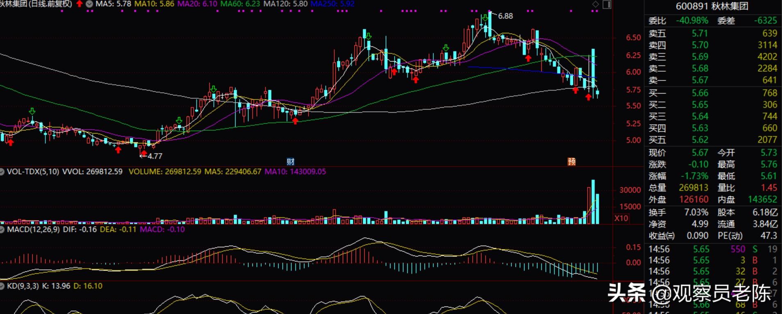Screen dimensions: 782x314
Task: Click the 换手 turnover value 7.03%
Action: coord(696,213)
